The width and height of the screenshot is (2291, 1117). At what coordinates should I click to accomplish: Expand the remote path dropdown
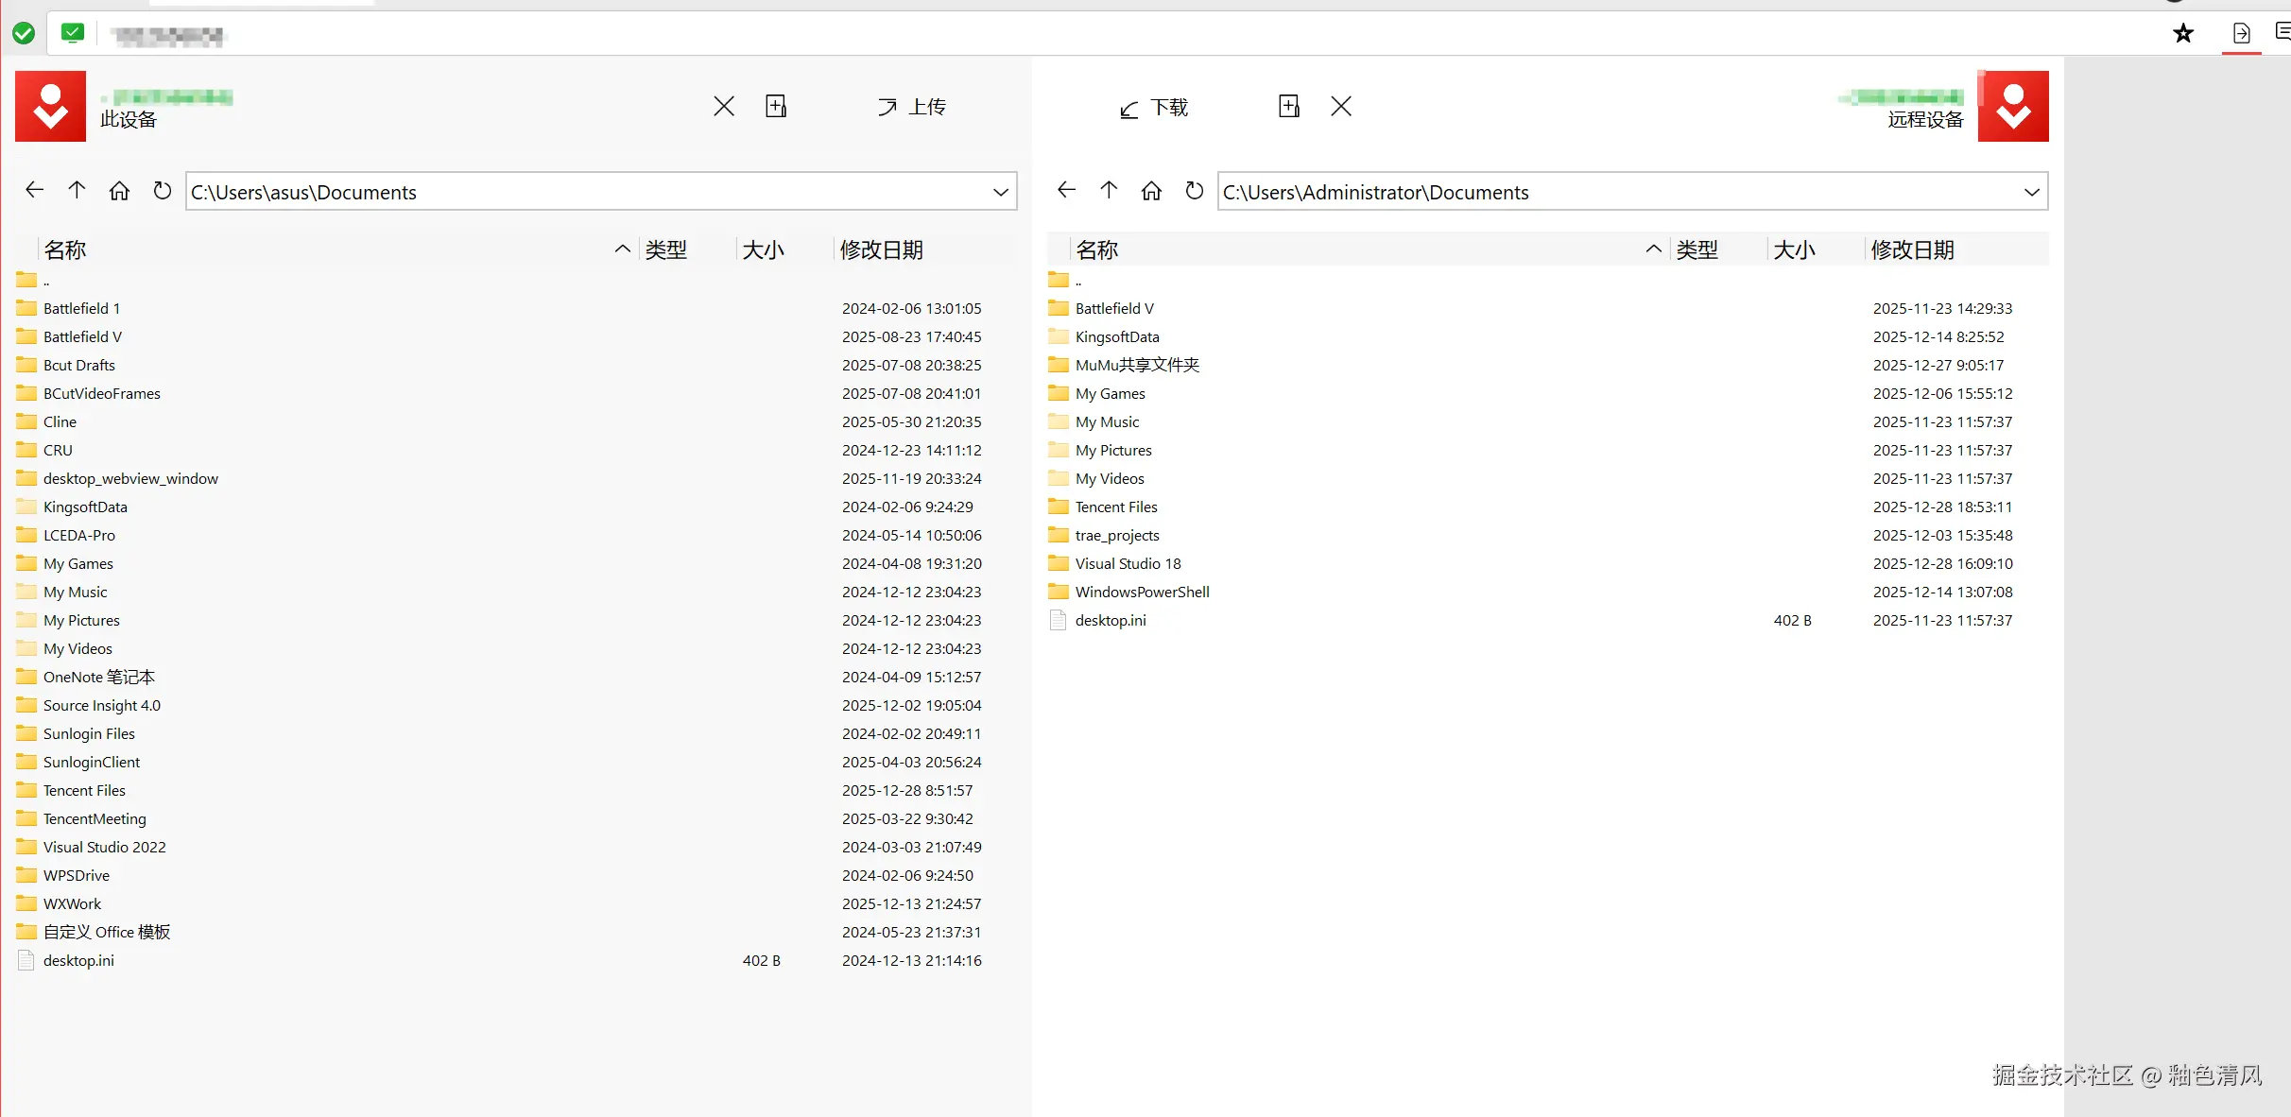tap(2031, 192)
